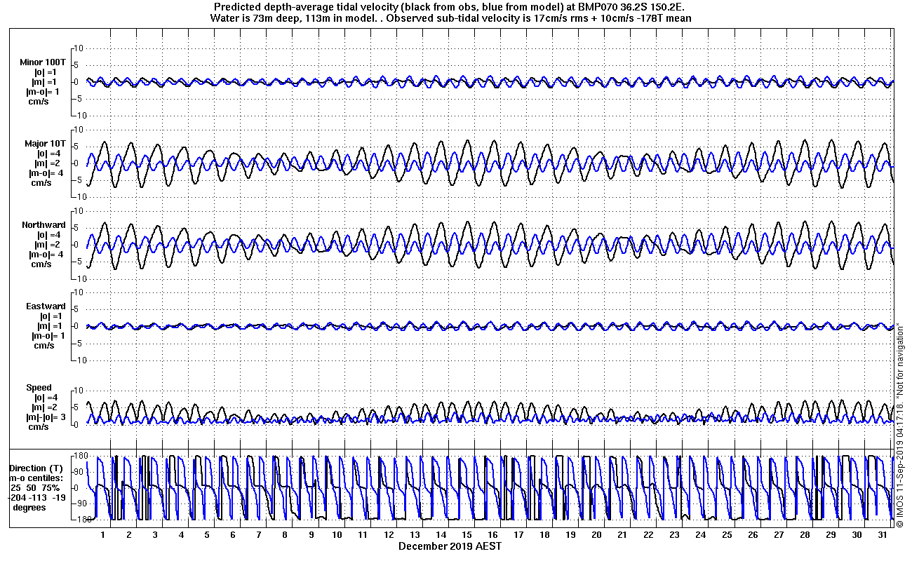
Task: Click the 'm-o centiles:' label
Action: coord(35,478)
